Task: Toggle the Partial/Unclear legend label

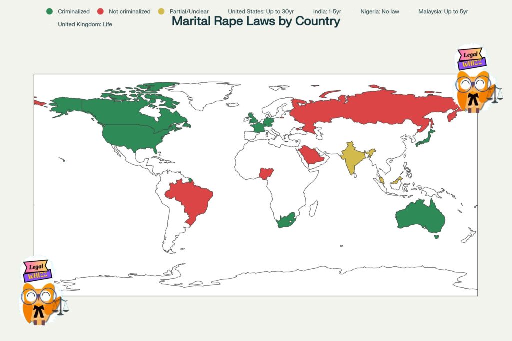Action: tap(189, 11)
